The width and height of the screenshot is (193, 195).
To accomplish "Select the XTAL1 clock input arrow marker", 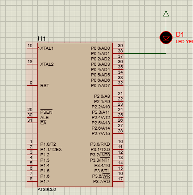I will pos(39,48).
